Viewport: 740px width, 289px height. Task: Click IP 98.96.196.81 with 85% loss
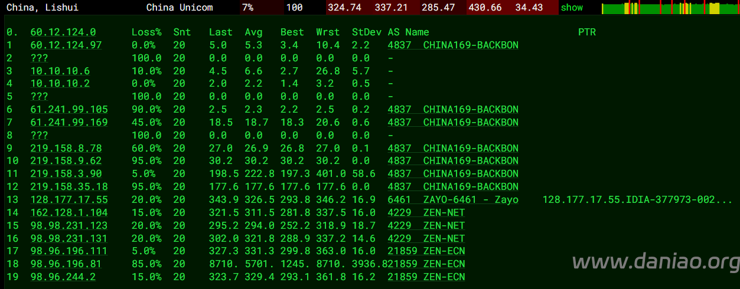[66, 264]
